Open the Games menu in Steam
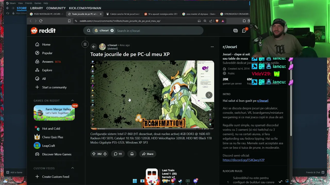Screen dimensions: 330x185 point(38,3)
